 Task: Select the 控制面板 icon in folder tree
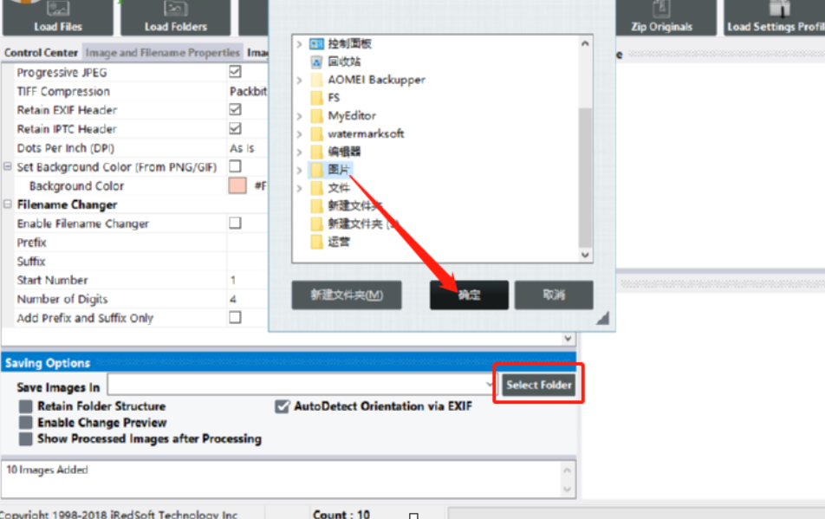[317, 43]
